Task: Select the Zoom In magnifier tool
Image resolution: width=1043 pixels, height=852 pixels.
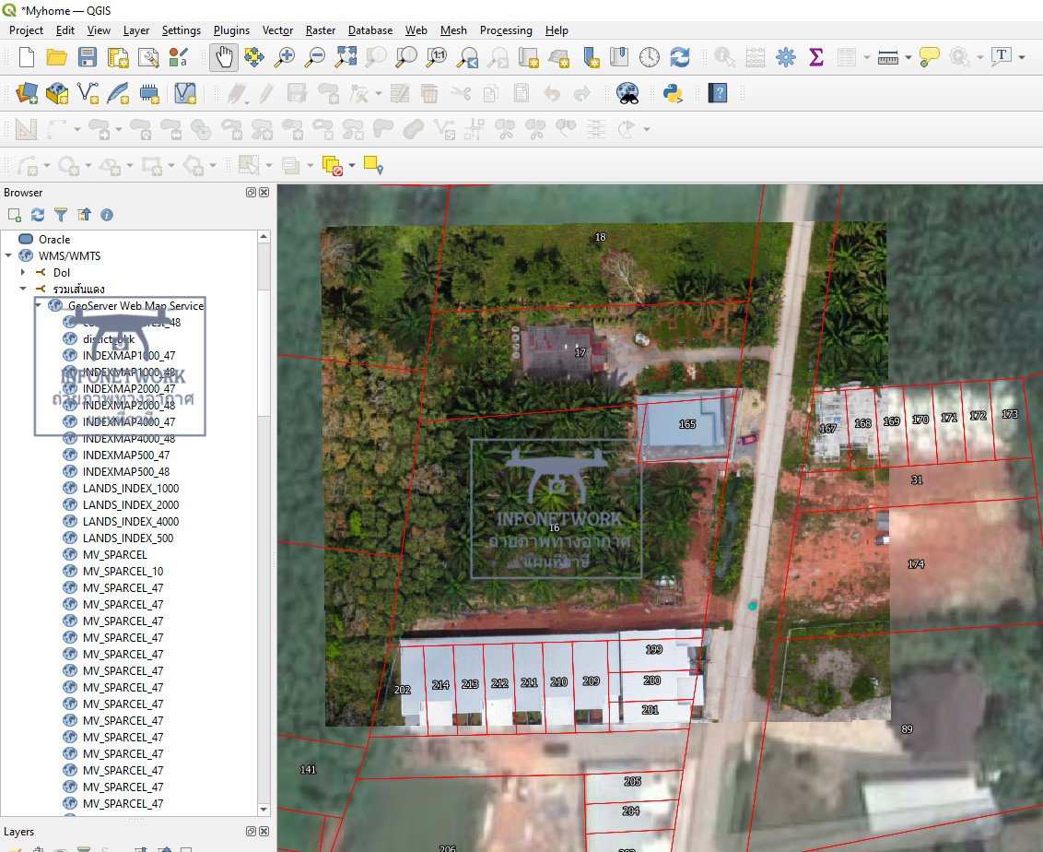Action: click(285, 57)
